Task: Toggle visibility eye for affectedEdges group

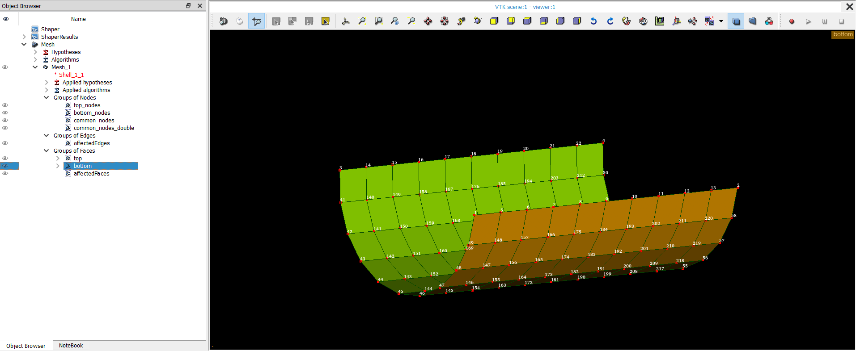Action: (x=5, y=143)
